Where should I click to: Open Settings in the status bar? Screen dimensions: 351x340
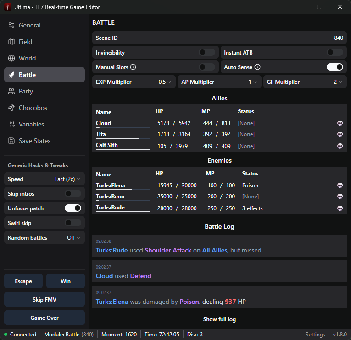315,335
